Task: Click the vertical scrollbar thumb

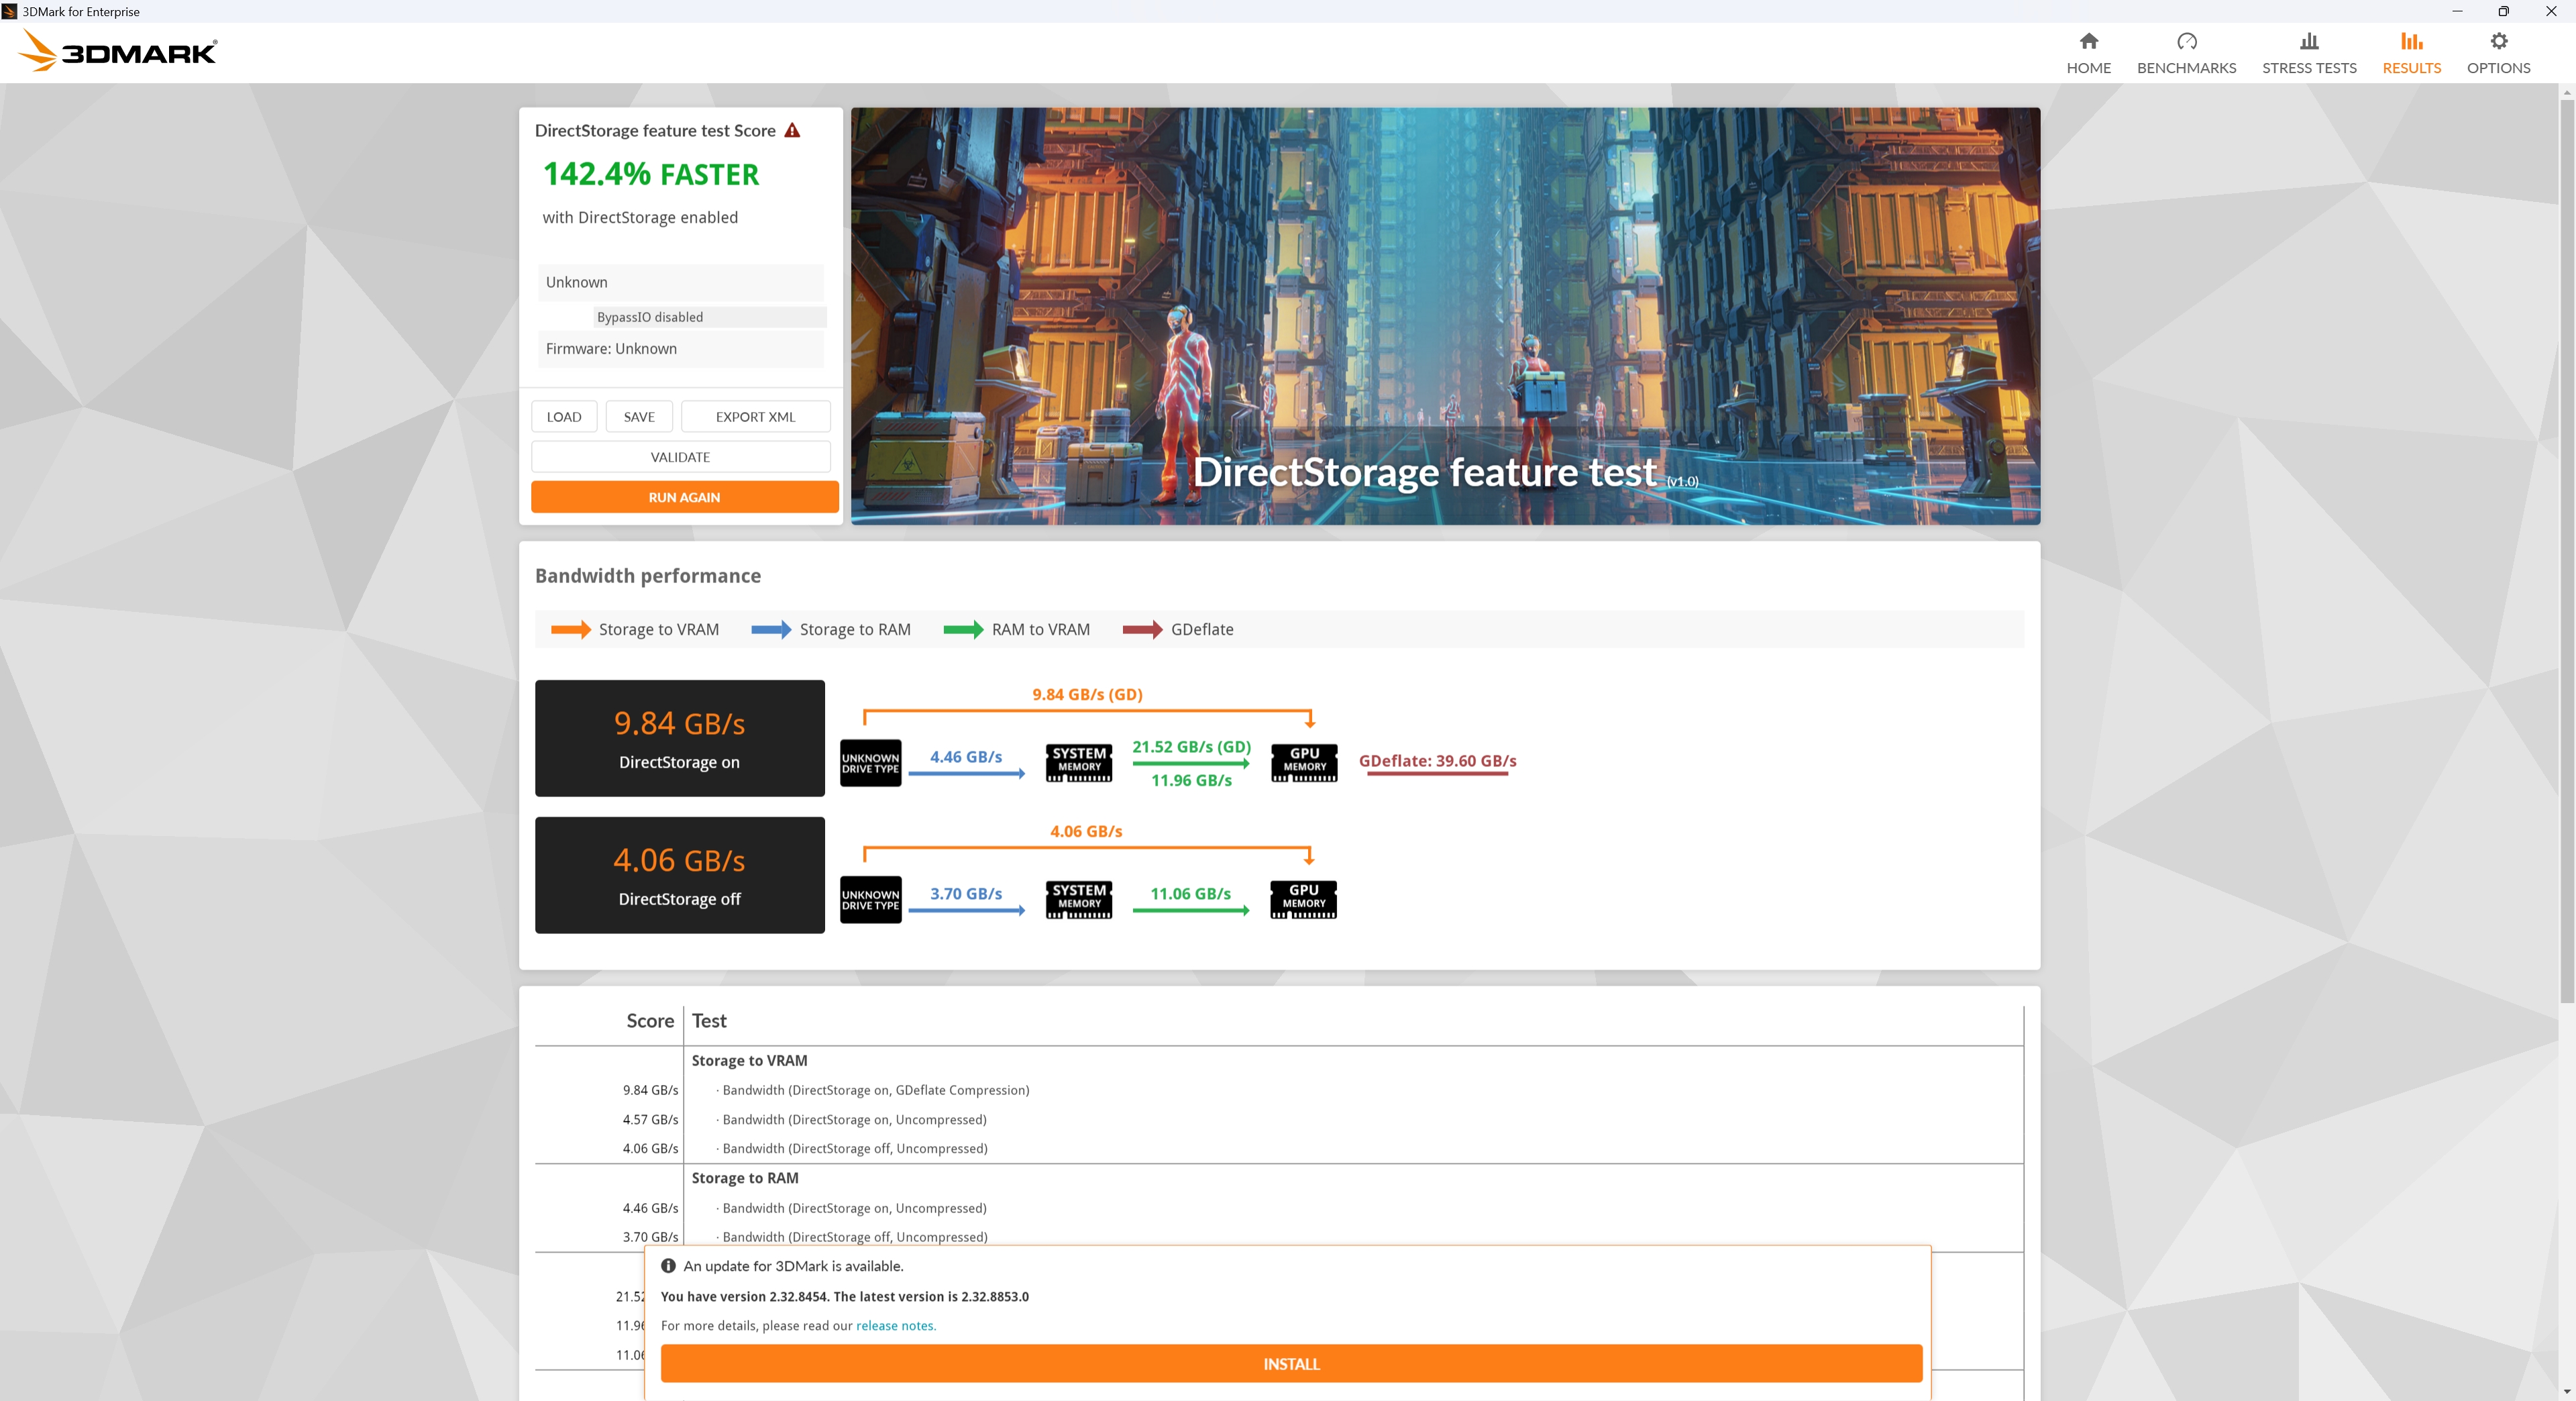Action: click(2566, 550)
